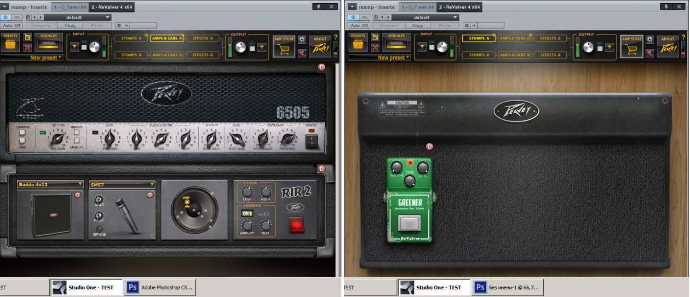
Task: Open Presets folder in the left amp window
Action: click(x=10, y=43)
